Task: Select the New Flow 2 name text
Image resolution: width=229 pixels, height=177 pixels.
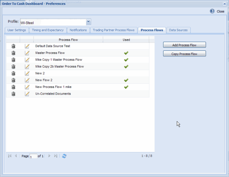Action: click(x=44, y=80)
